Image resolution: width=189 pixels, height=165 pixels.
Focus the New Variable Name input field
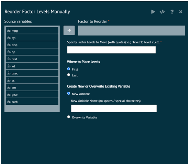[114, 109]
